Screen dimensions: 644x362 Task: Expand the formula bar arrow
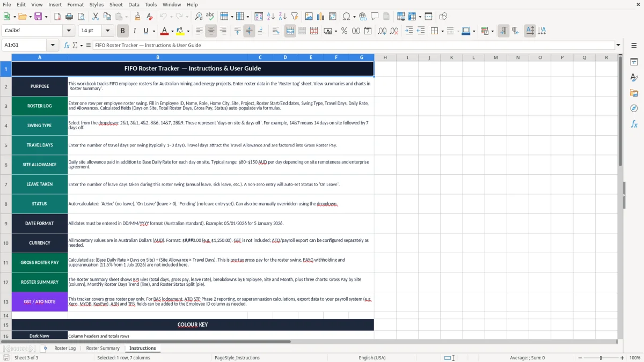[x=618, y=45]
